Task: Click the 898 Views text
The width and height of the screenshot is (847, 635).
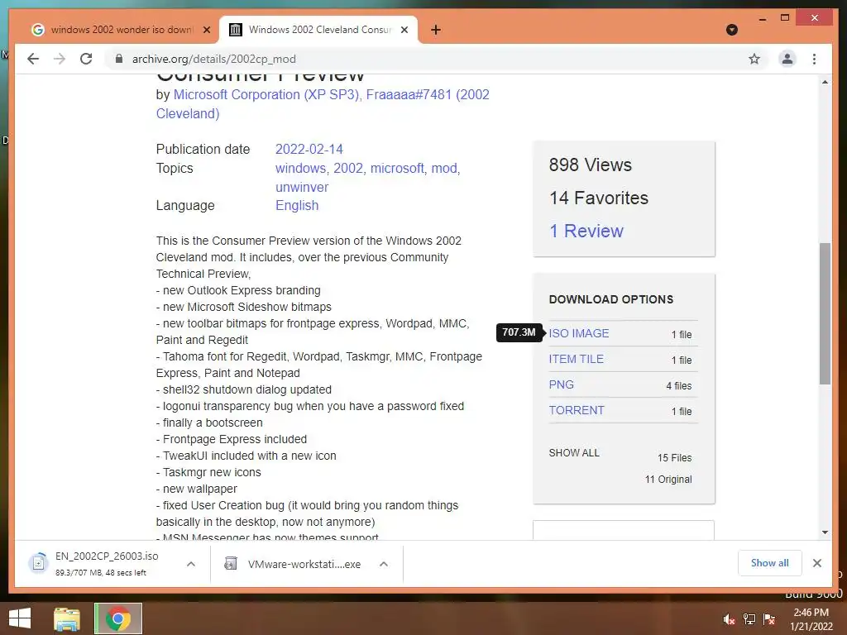Action: pyautogui.click(x=591, y=165)
